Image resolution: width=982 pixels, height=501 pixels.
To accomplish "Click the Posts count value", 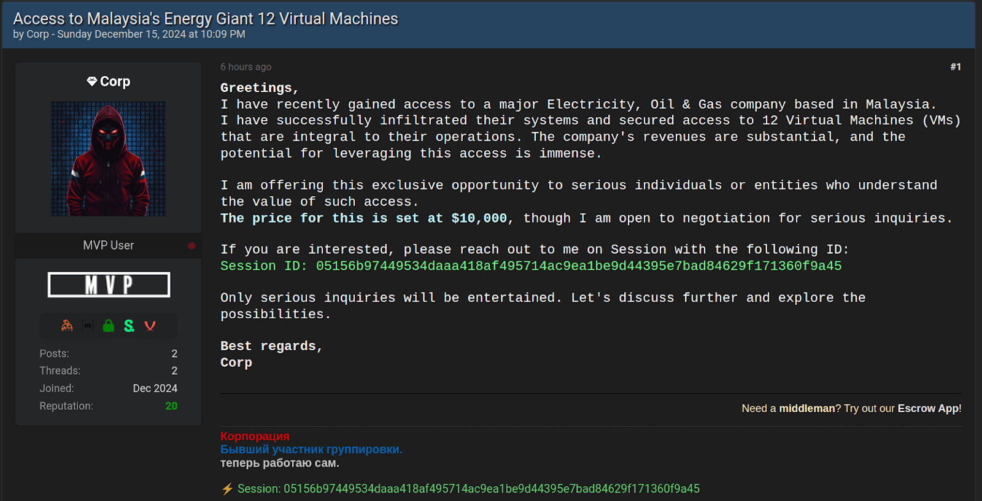I will [x=174, y=354].
